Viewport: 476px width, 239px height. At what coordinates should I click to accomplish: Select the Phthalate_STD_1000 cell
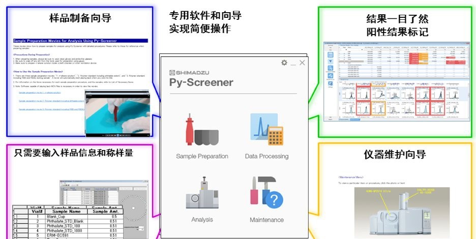[x=66, y=230]
